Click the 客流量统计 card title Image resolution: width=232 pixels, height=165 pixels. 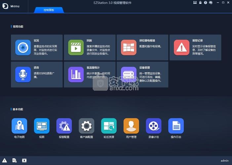tap(93, 68)
